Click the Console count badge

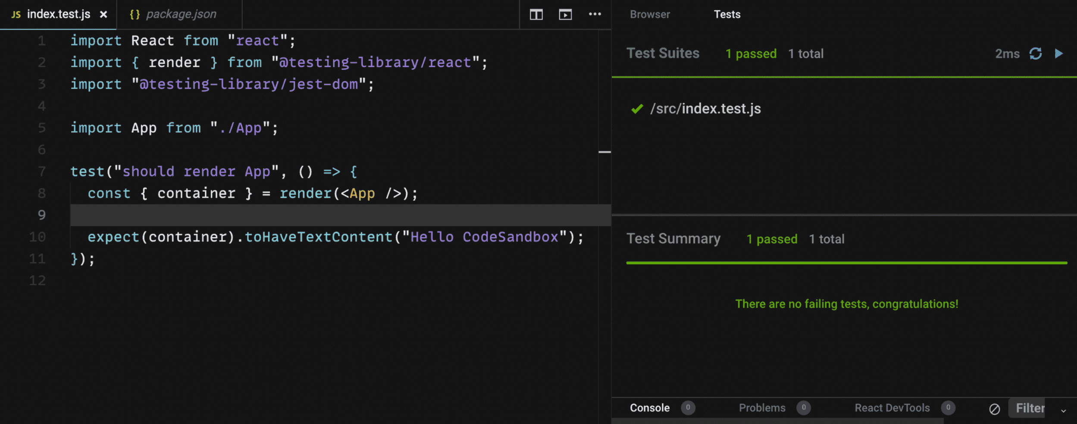[x=688, y=408]
